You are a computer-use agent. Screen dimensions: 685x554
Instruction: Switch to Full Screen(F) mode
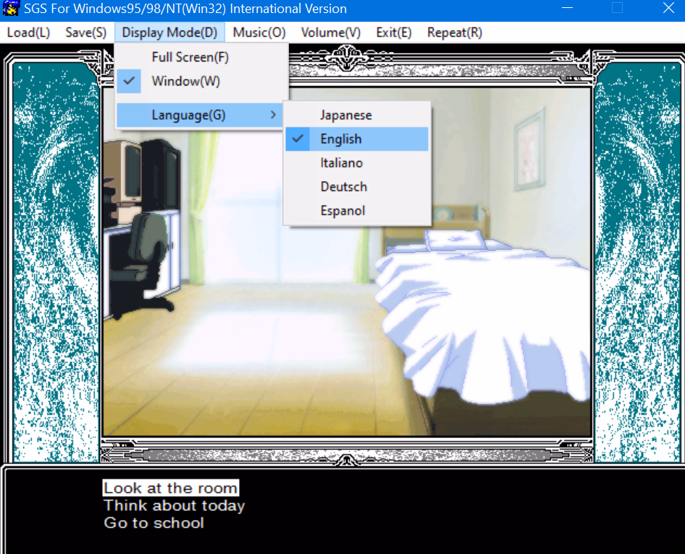(x=201, y=57)
